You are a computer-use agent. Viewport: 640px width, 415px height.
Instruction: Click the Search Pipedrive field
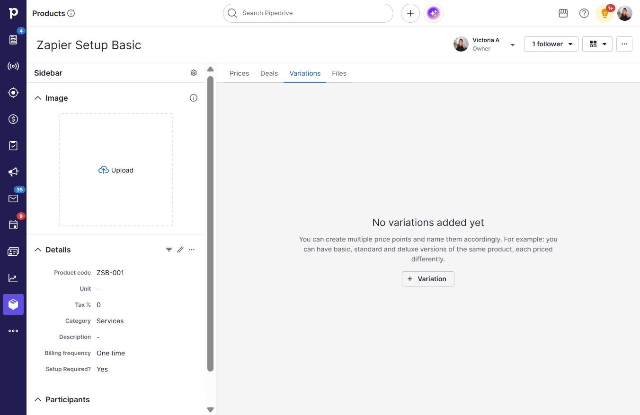(308, 13)
